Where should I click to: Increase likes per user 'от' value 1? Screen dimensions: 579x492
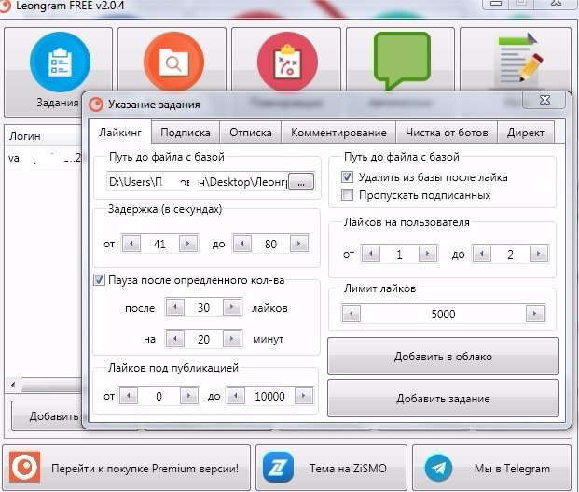428,254
